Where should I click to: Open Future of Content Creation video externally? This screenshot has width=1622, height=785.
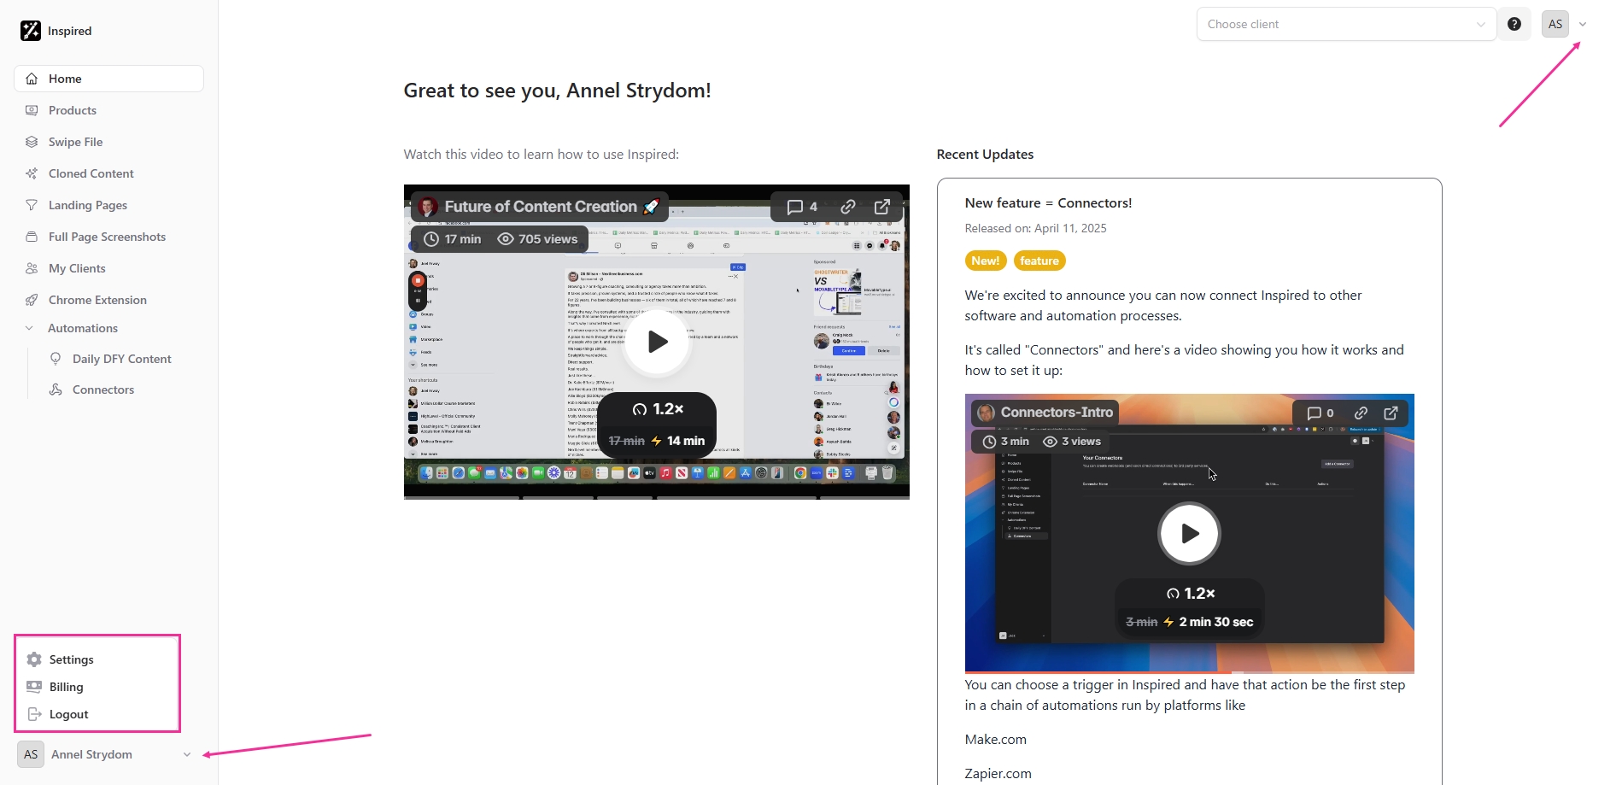pos(882,207)
